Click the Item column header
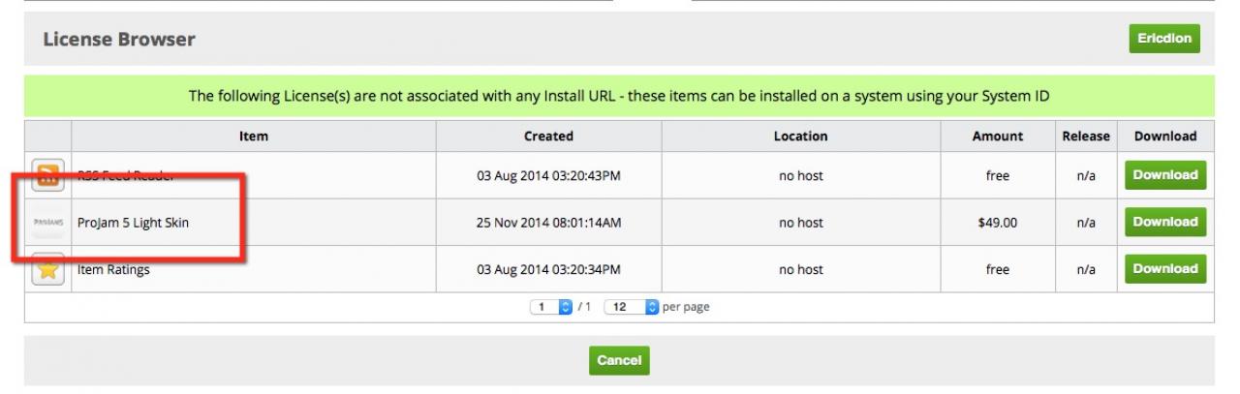This screenshot has width=1240, height=394. pyautogui.click(x=254, y=136)
